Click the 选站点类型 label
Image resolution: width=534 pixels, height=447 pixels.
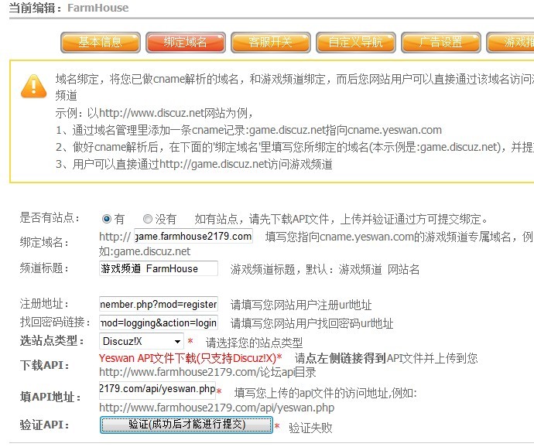click(52, 340)
